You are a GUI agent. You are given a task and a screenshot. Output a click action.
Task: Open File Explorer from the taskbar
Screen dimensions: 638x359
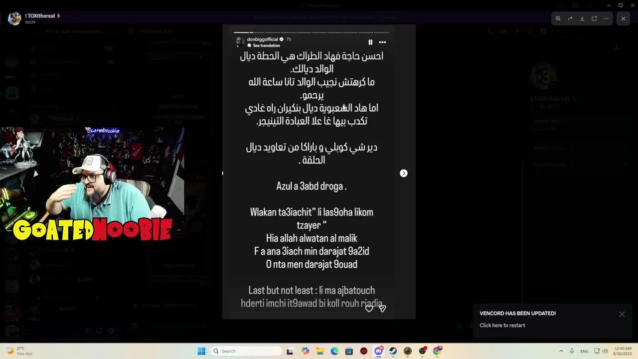tap(319, 351)
